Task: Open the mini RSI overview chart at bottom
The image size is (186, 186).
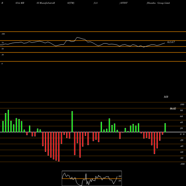Action: [x=92, y=178]
